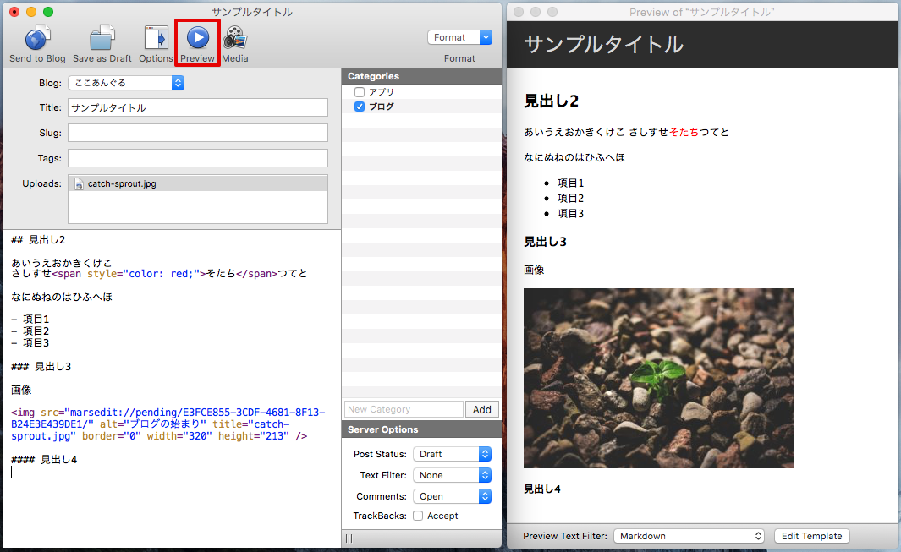Open the Text Filter dropdown set to None

click(x=453, y=474)
